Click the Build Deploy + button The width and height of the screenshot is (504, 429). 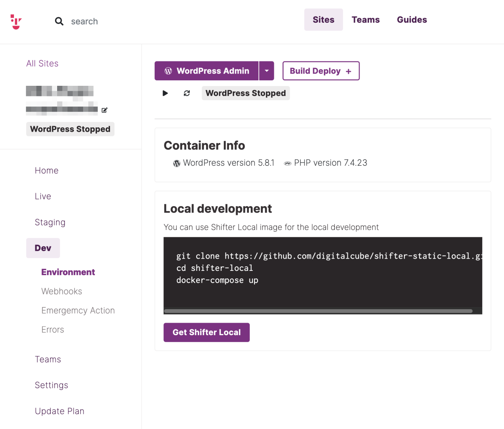coord(321,71)
